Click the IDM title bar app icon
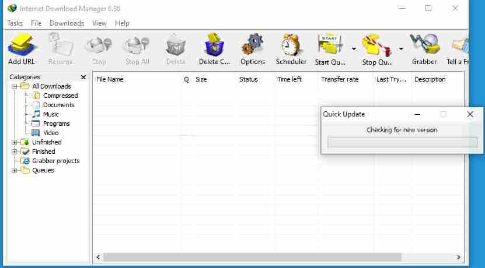Viewport: 485px width, 268px height. (12, 8)
